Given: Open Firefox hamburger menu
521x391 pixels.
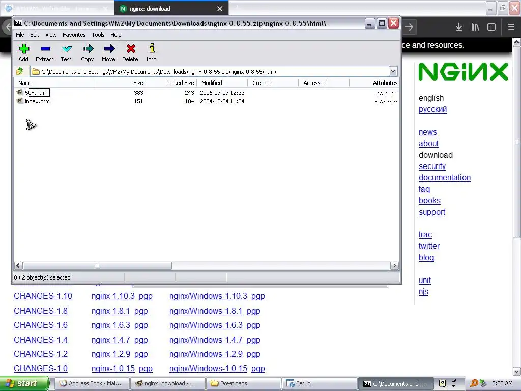Looking at the screenshot, I should click(511, 27).
